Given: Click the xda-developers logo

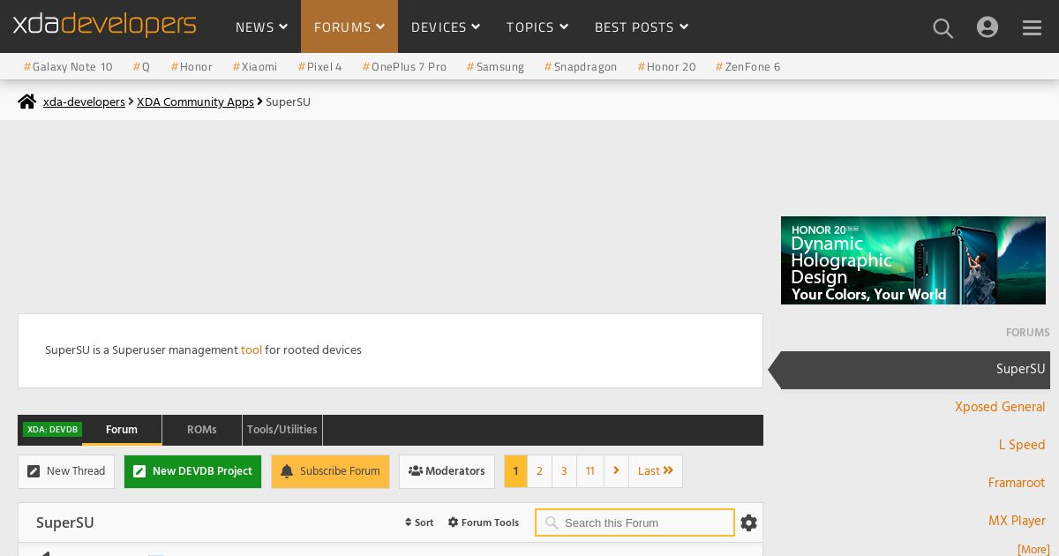Looking at the screenshot, I should pos(104,24).
